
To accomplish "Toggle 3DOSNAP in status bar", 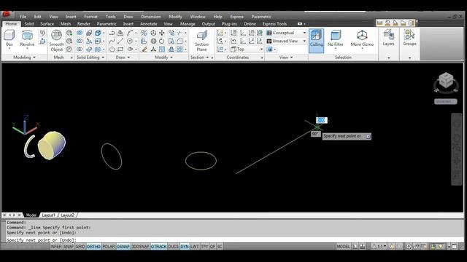I will [x=140, y=247].
